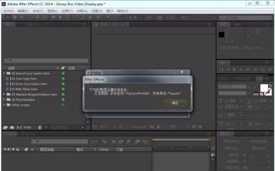275x171 pixels.
Task: Close the 打开项目 dialog with its X button
Action: point(182,72)
